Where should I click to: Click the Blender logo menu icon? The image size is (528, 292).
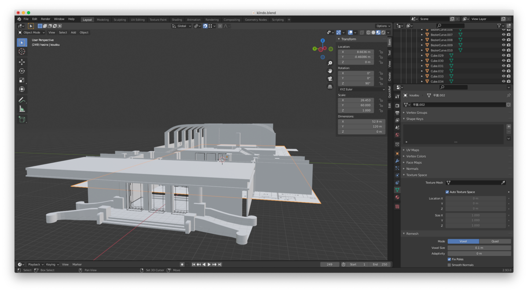click(x=19, y=19)
